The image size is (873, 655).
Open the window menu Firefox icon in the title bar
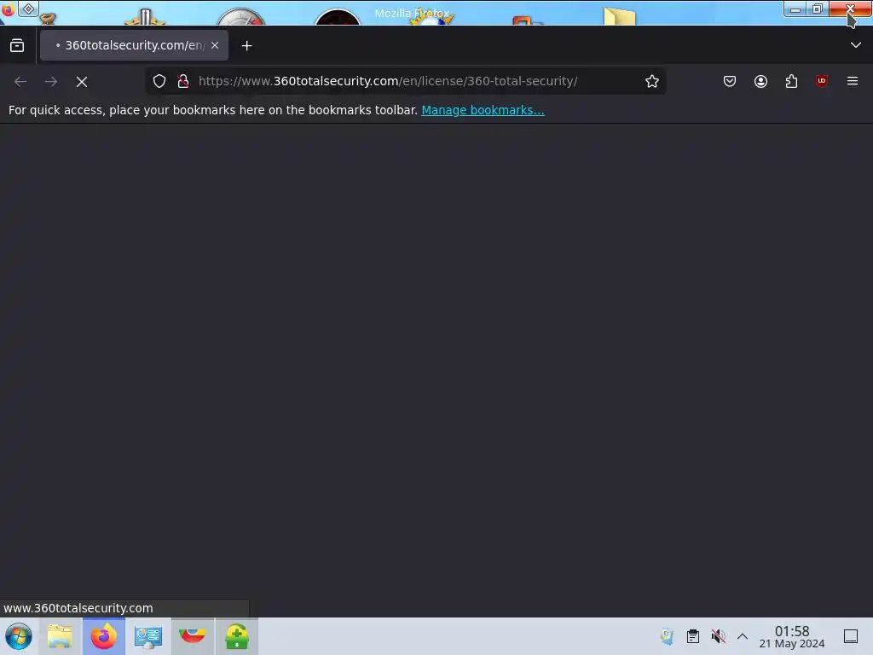tap(8, 9)
